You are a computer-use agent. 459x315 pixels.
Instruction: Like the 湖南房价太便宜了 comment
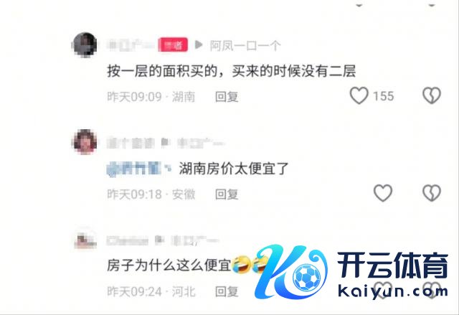tap(383, 193)
